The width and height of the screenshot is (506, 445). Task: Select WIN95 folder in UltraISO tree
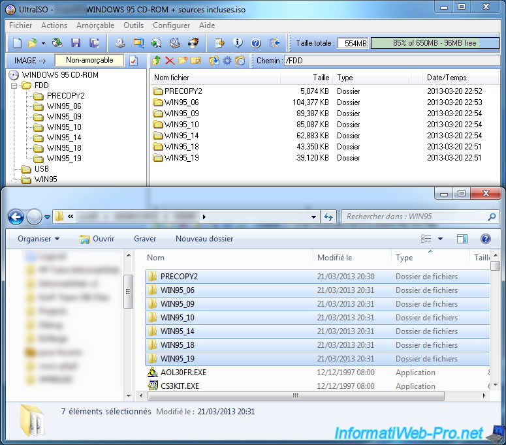(46, 179)
